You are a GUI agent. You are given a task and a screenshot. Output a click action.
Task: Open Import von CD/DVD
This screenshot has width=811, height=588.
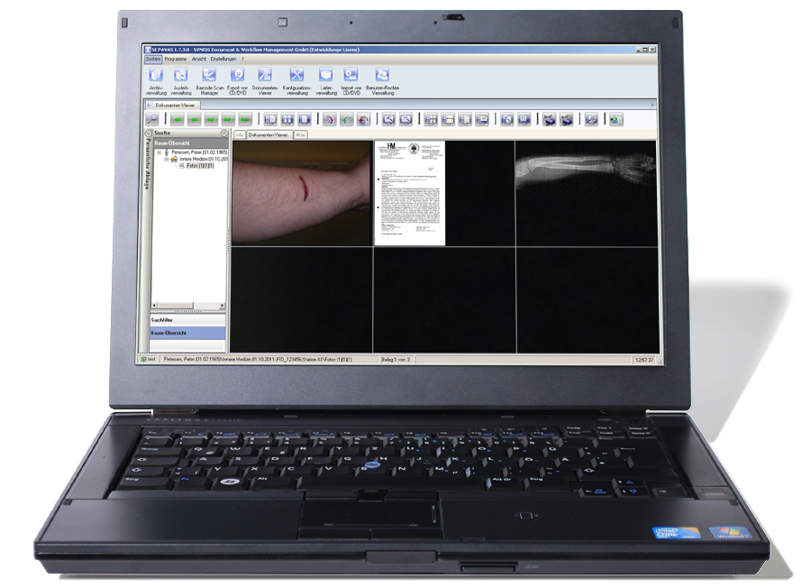[x=351, y=81]
